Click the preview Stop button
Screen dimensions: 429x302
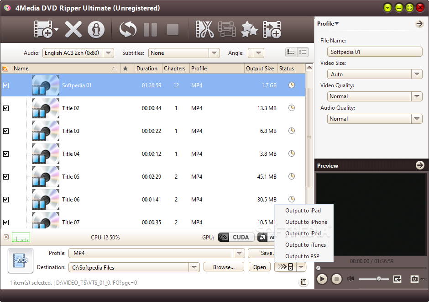point(336,279)
